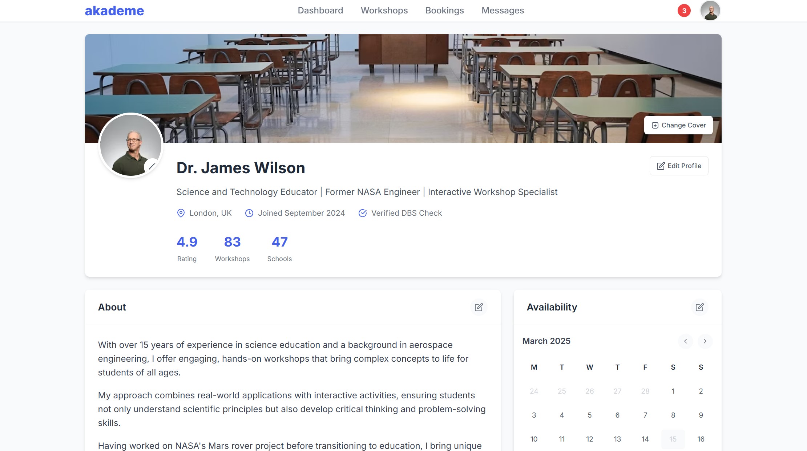807x451 pixels.
Task: Edit the profile photo pencil icon
Action: [x=152, y=166]
